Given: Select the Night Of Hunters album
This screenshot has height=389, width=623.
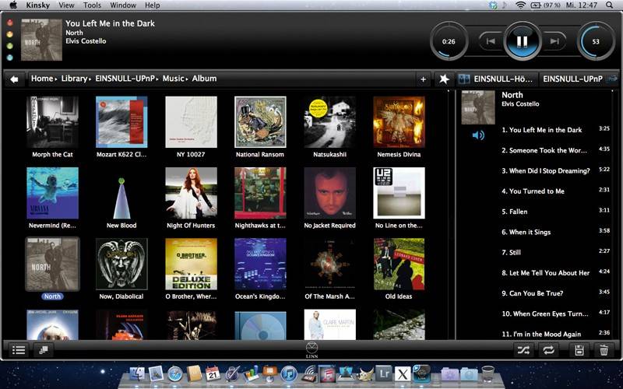Looking at the screenshot, I should point(191,193).
